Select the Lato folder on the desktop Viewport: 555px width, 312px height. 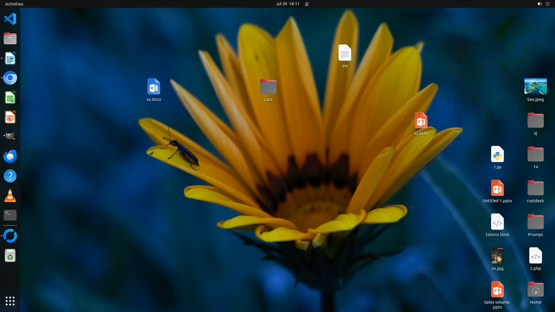click(268, 87)
